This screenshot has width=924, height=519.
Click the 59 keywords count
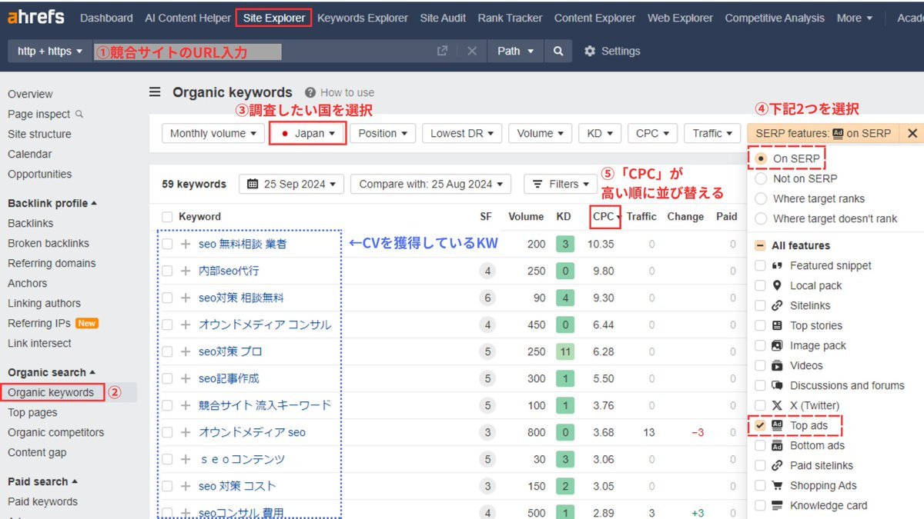point(194,184)
